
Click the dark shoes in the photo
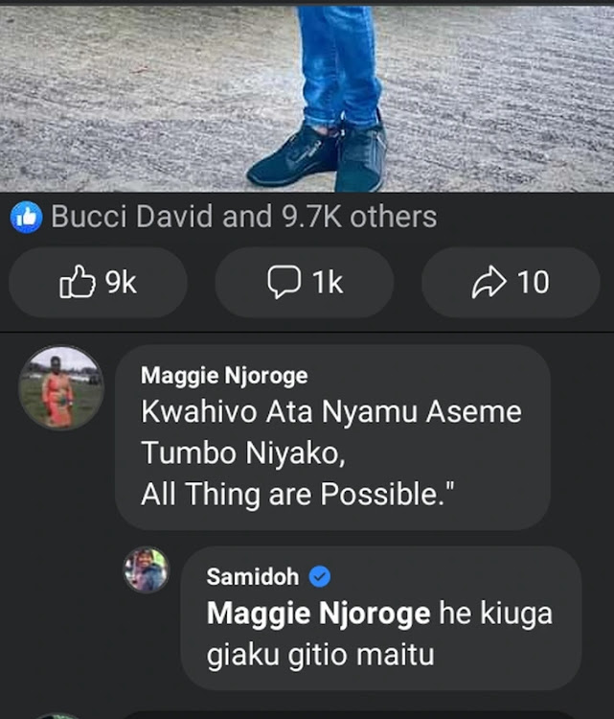pos(317,158)
